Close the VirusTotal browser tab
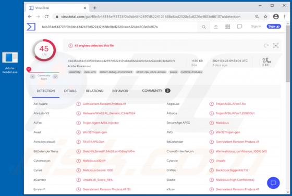This screenshot has height=196, width=292. coord(84,8)
